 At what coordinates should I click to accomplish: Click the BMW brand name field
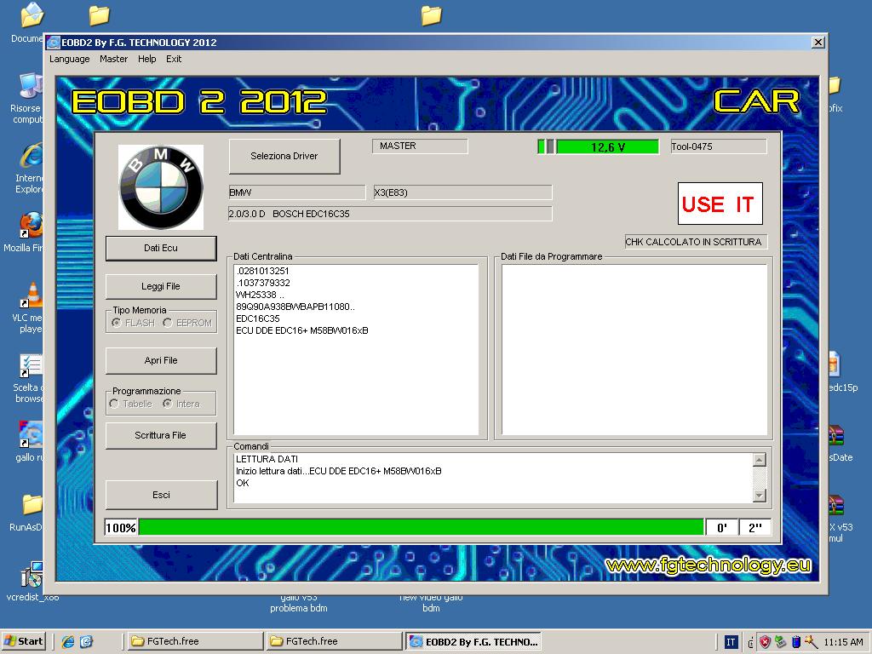pyautogui.click(x=297, y=192)
